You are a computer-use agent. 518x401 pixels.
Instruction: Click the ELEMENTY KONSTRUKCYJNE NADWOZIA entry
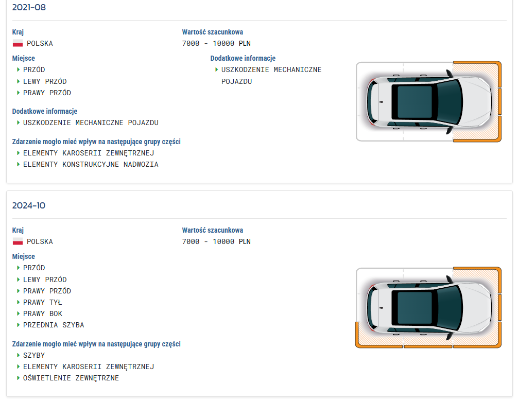(91, 164)
